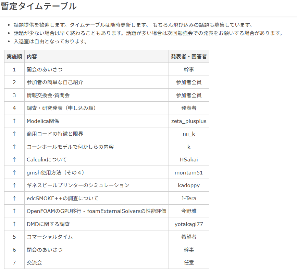Click the コマーシャルタイム cell

tap(97, 237)
